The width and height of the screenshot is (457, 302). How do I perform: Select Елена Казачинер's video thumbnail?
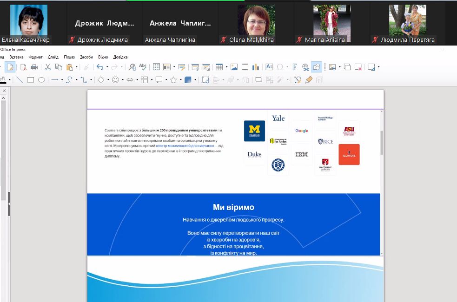(x=28, y=23)
